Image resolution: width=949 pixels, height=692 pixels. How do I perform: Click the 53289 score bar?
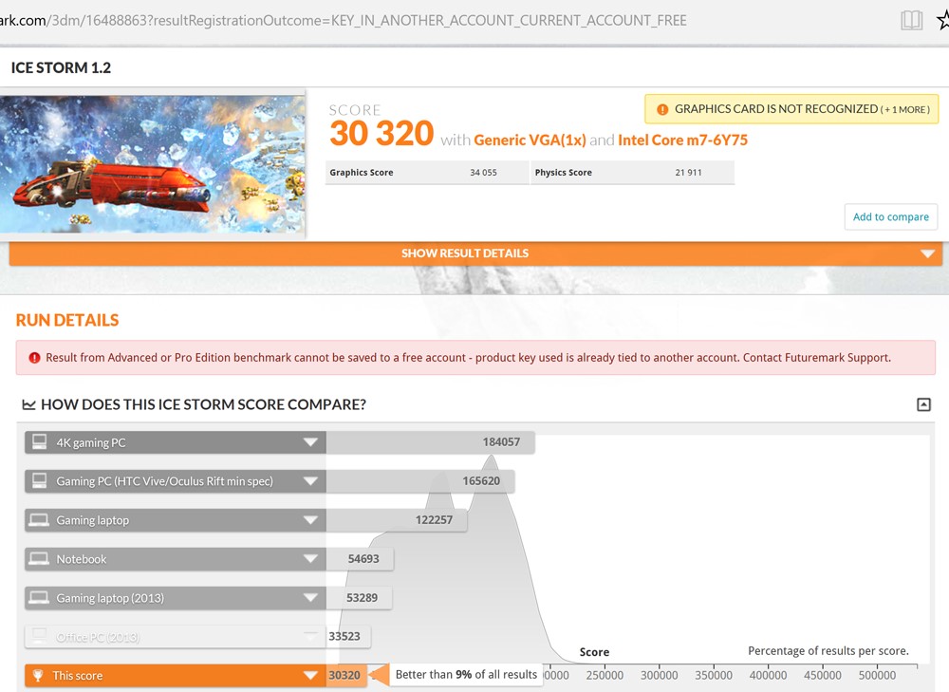tap(359, 598)
